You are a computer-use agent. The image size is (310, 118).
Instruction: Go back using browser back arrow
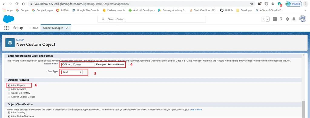pyautogui.click(x=4, y=4)
